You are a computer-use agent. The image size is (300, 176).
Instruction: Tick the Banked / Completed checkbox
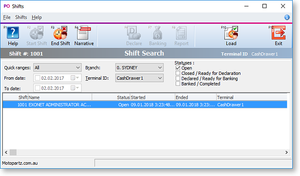pos(178,84)
